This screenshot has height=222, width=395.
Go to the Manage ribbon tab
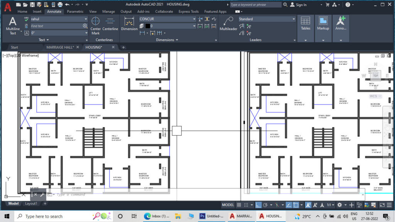coord(108,11)
